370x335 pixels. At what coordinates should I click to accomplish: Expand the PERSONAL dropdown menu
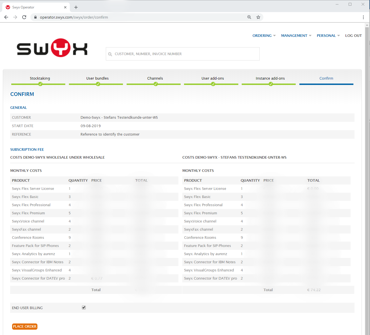[x=328, y=36]
